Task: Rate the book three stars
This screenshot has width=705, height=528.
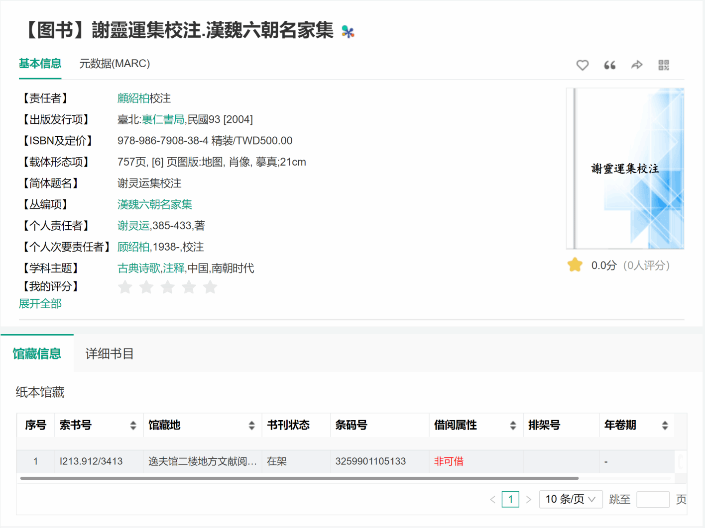Action: [x=168, y=287]
